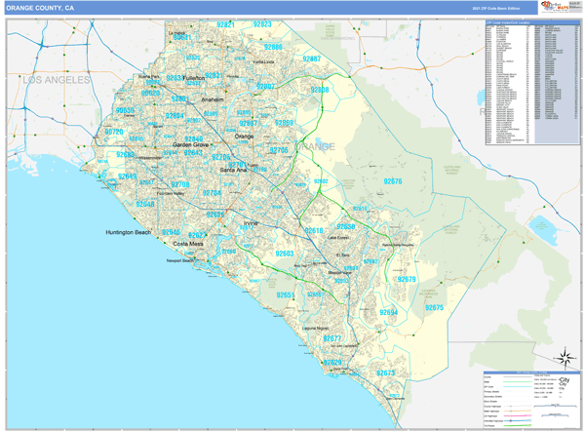The image size is (585, 431).
Task: Select ZIP code label 92869
Action: (284, 123)
